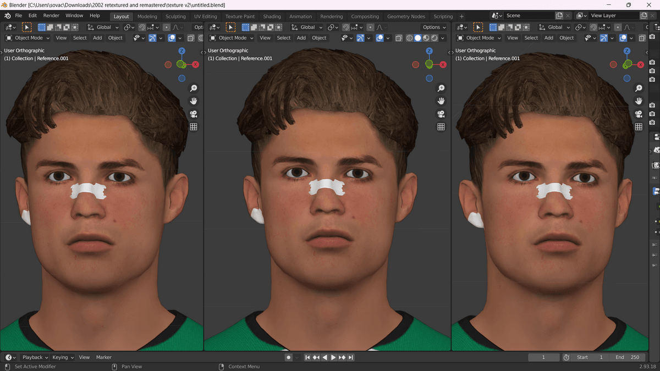Open the Marker menu in timeline
The height and width of the screenshot is (371, 660).
tap(104, 357)
